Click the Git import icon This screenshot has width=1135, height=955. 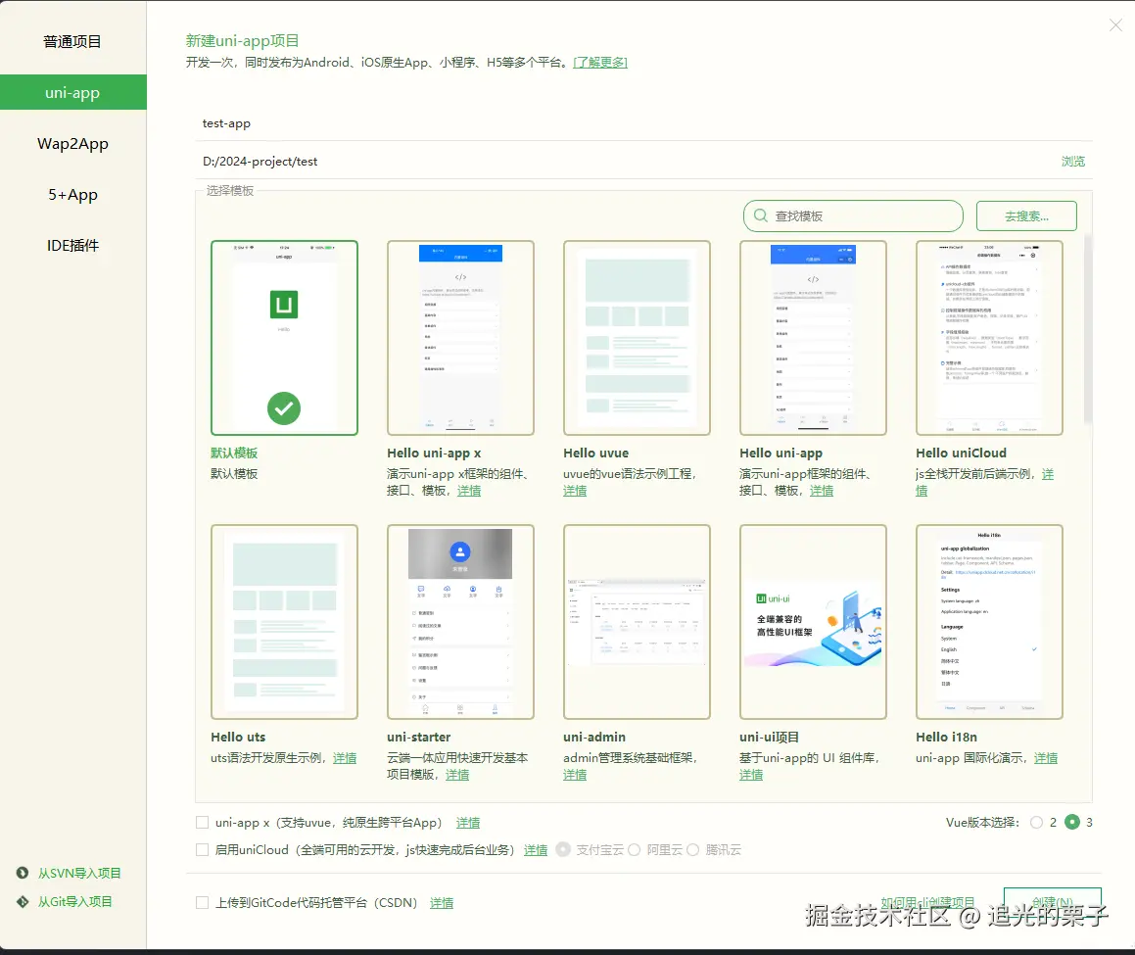pos(23,901)
